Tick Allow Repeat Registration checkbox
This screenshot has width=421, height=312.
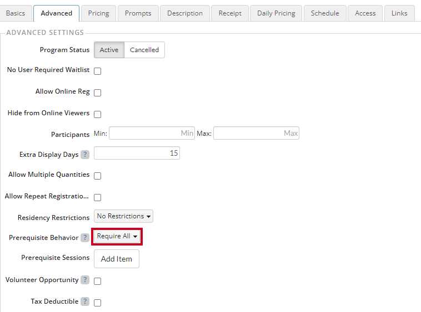coord(97,198)
